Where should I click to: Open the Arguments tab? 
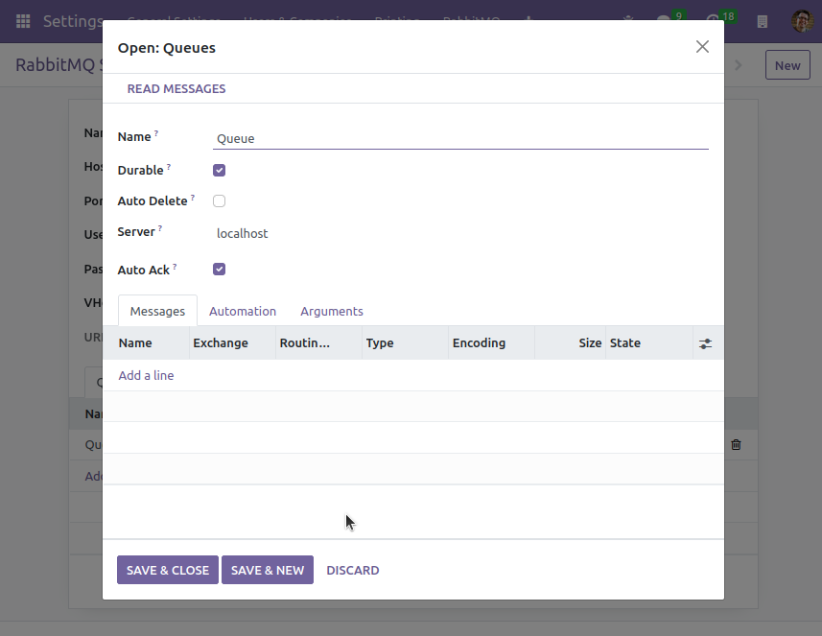point(332,311)
